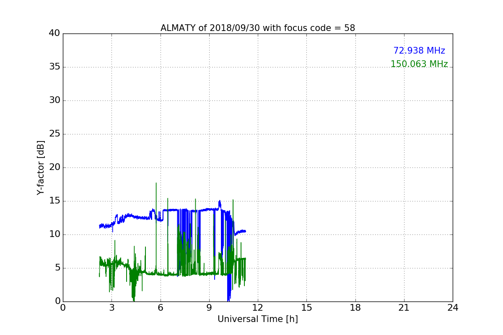Click y-axis tick label 35
Screen dimensions: 503x335
[x=54, y=67]
